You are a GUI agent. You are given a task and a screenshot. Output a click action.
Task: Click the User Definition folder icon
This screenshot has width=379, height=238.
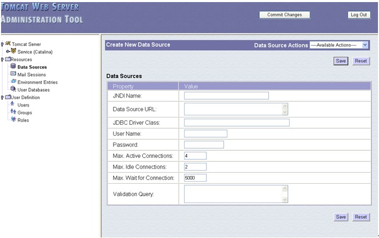coord(8,97)
